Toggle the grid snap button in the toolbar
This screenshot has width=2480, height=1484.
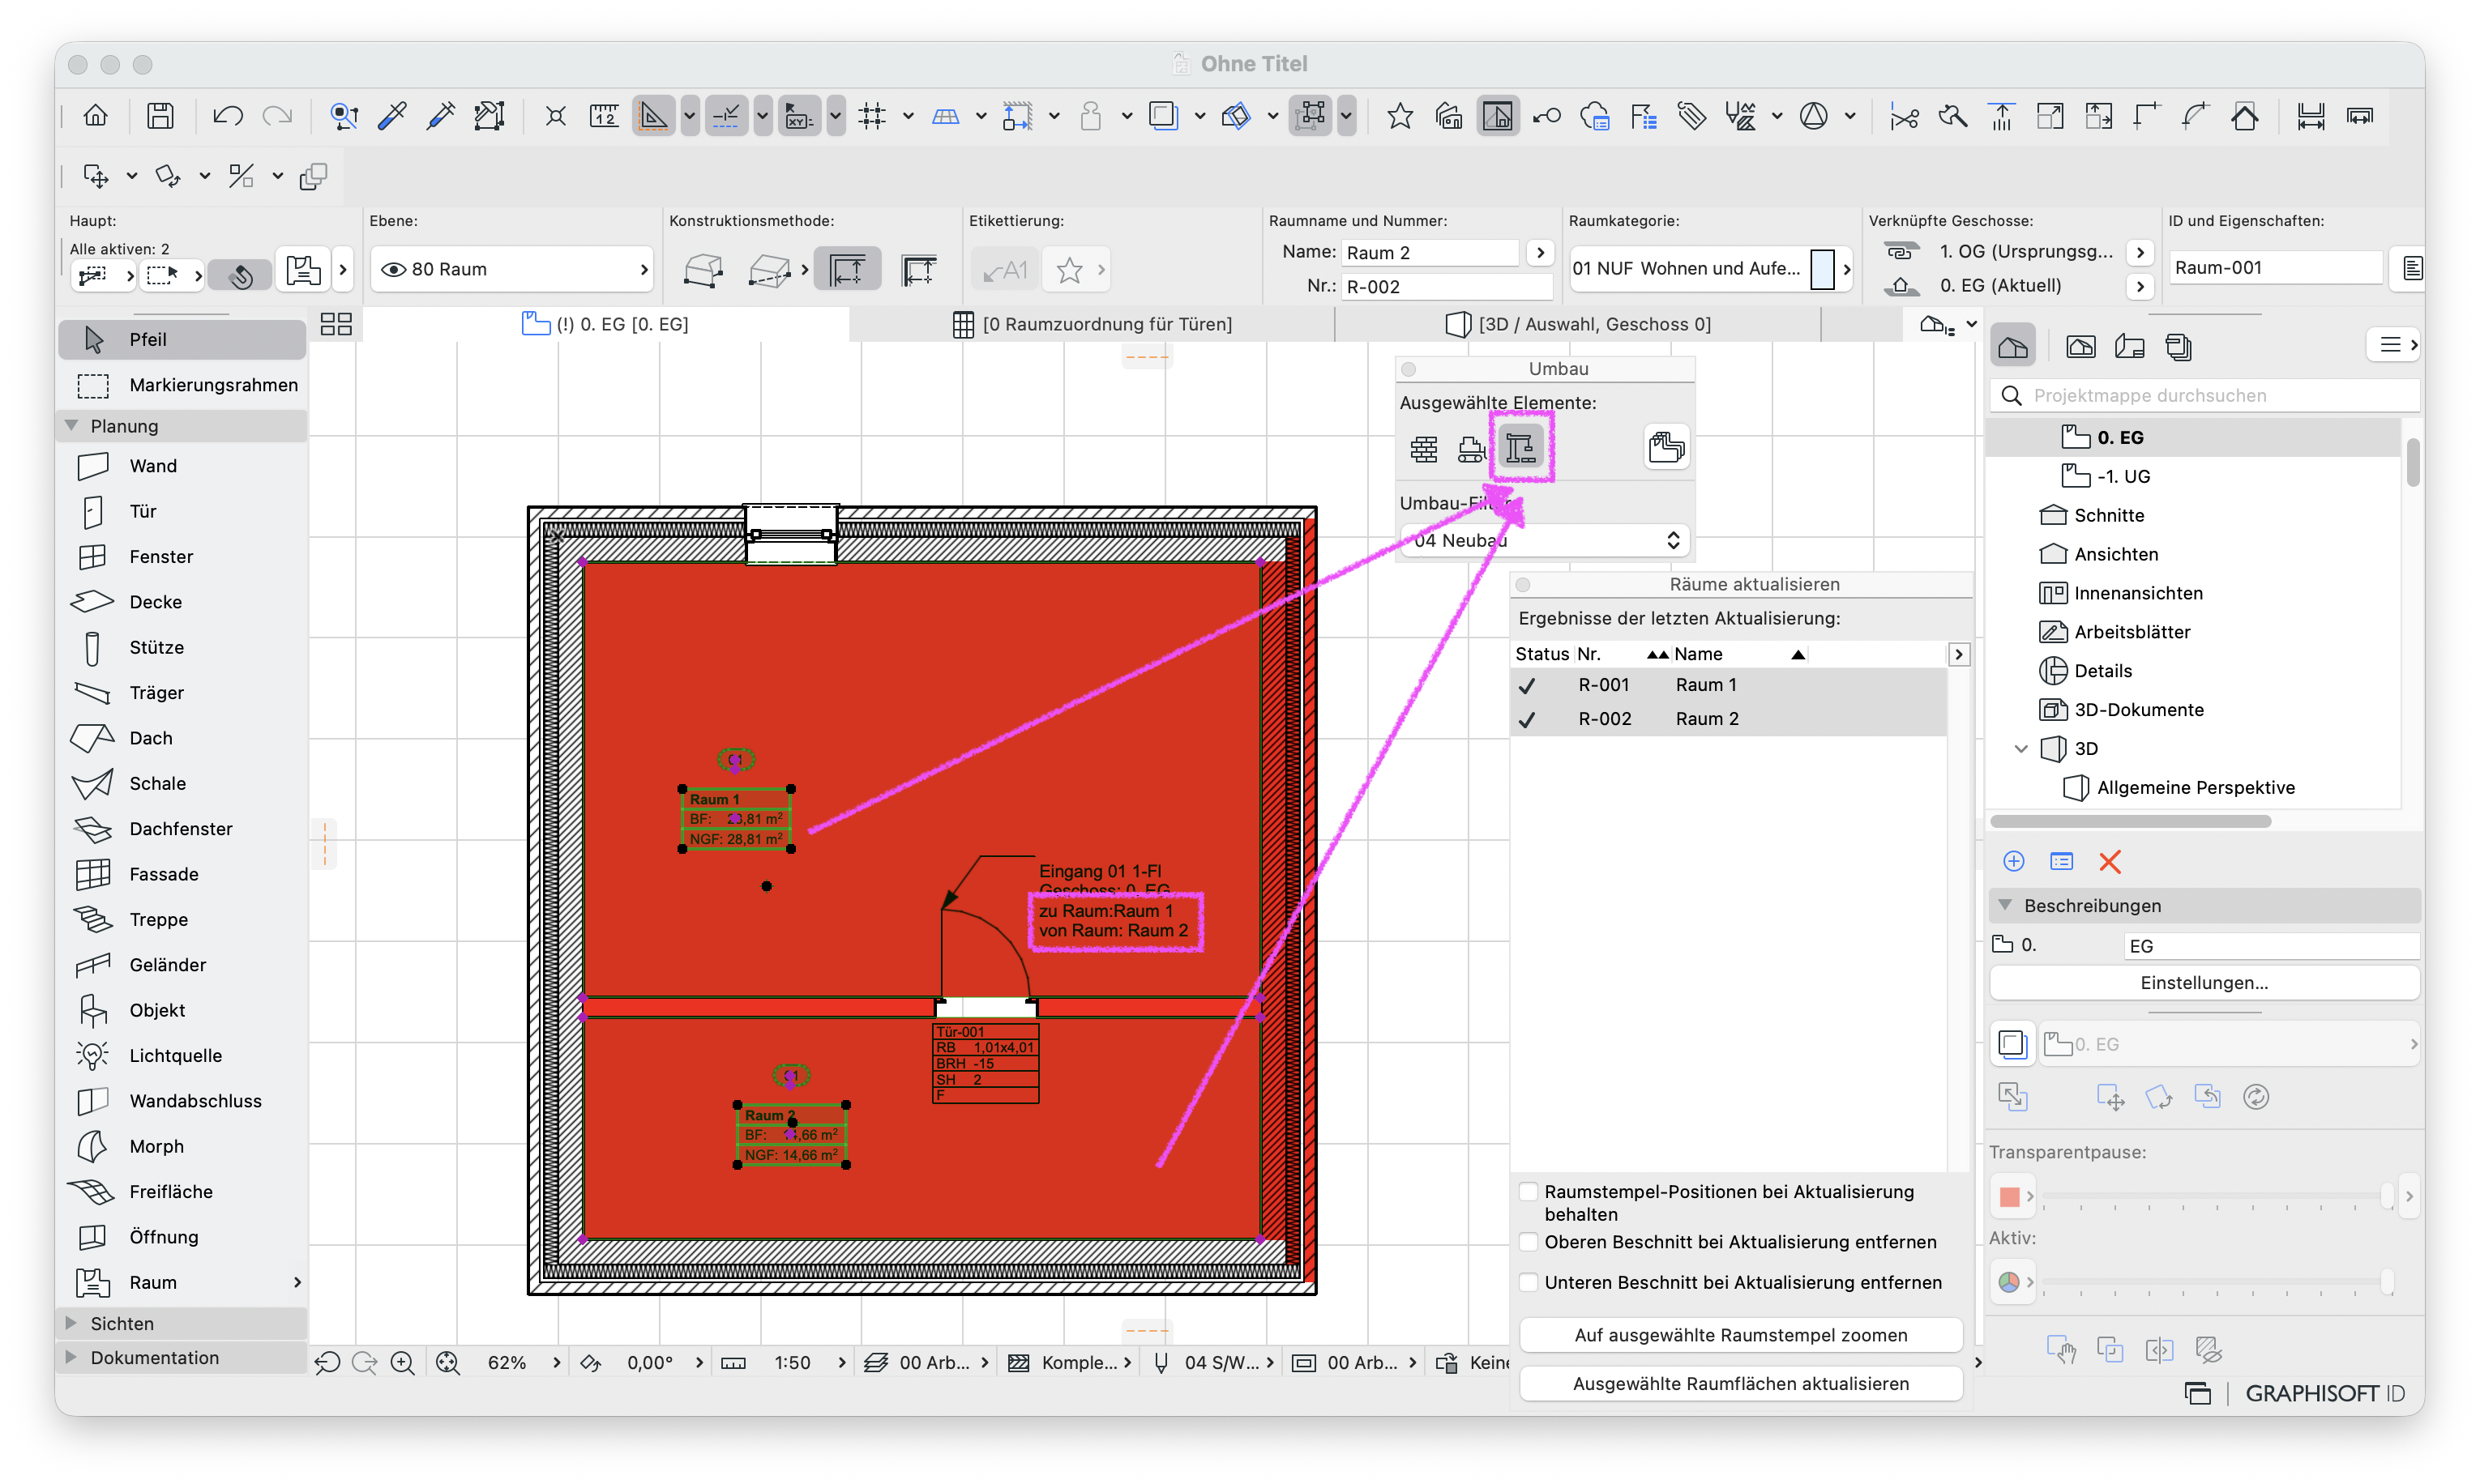click(871, 116)
